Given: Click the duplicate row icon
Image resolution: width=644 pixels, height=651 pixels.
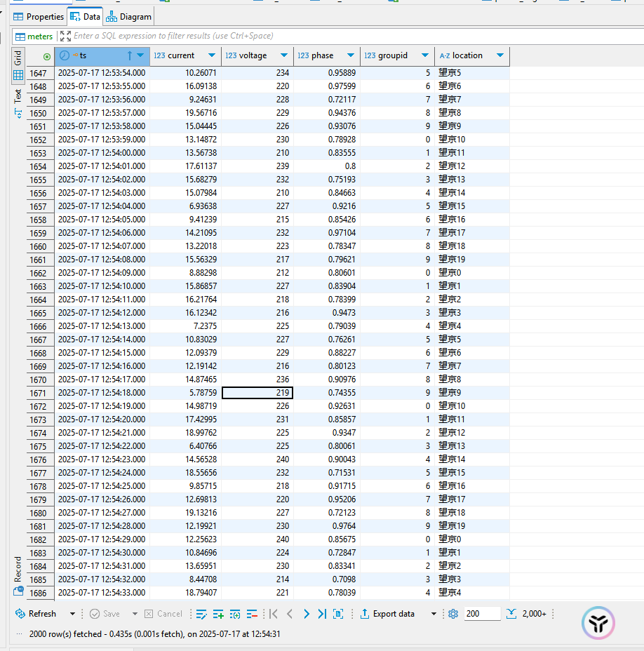Looking at the screenshot, I should [x=235, y=614].
